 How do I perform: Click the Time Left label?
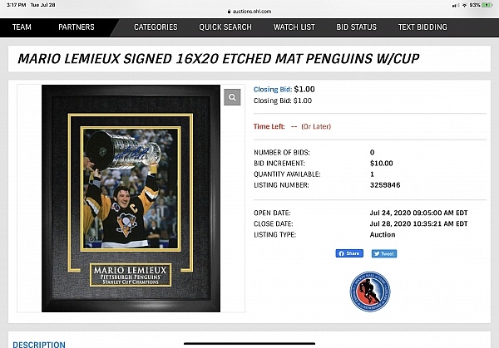(x=269, y=126)
